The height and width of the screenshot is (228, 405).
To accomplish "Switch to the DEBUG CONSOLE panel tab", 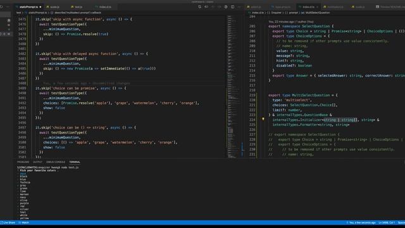I will point(56,162).
